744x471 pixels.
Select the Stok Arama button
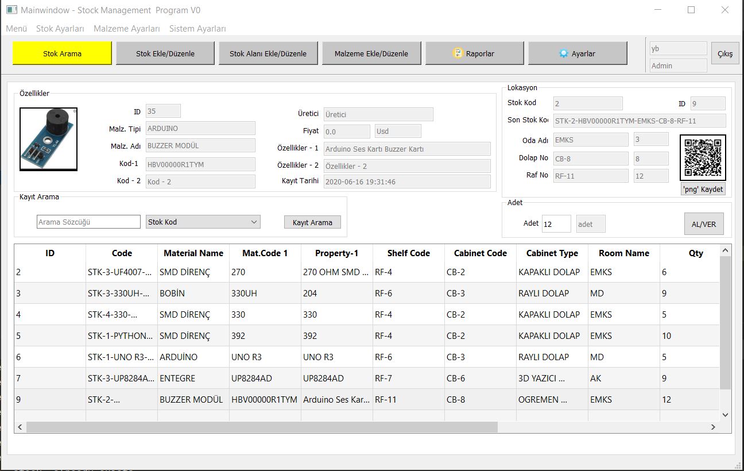62,53
